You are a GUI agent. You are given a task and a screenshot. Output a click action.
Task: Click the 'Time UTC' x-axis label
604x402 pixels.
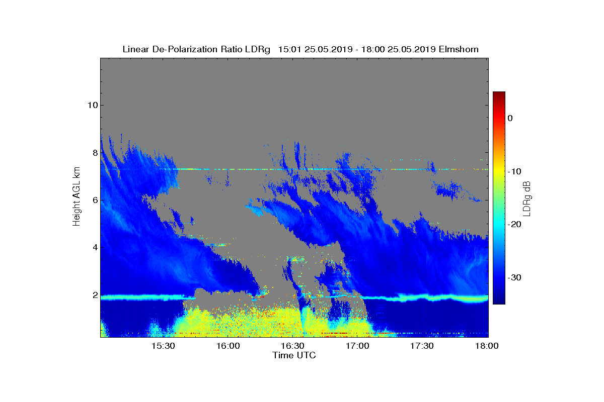click(x=294, y=355)
